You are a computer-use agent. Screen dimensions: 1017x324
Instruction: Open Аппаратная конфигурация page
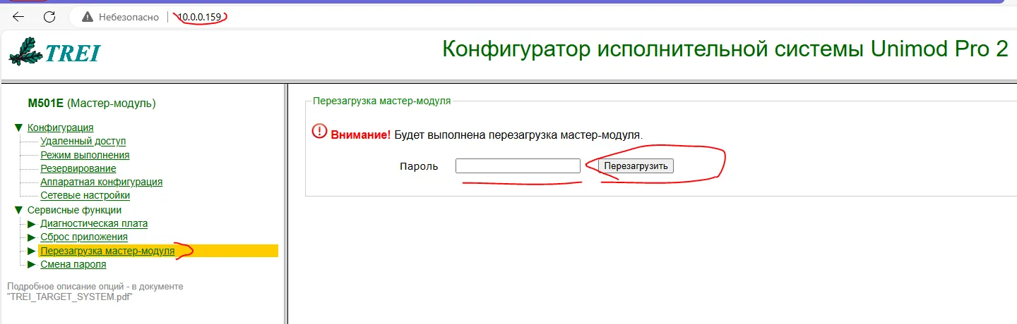click(x=102, y=182)
